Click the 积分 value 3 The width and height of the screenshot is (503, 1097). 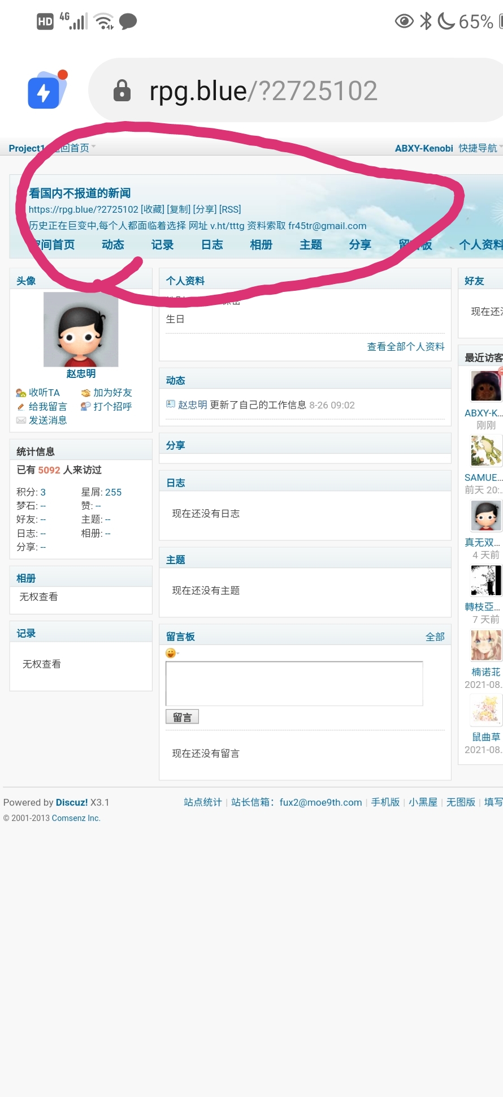tap(43, 492)
